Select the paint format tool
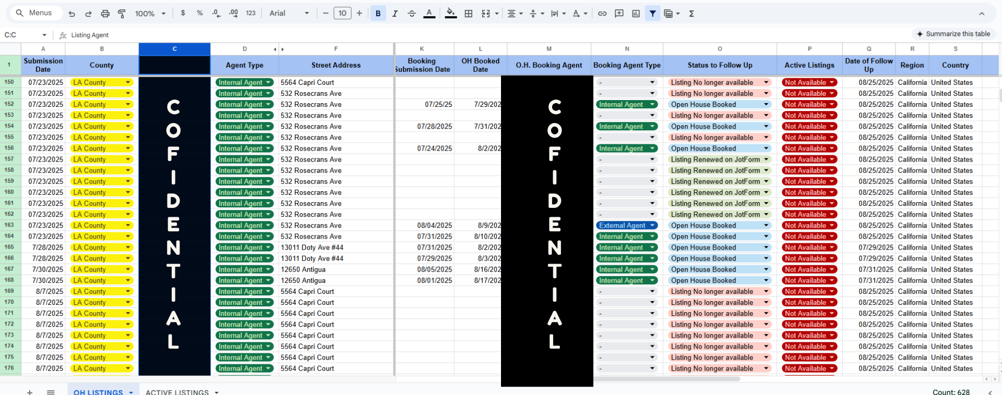The height and width of the screenshot is (395, 1002). click(122, 14)
